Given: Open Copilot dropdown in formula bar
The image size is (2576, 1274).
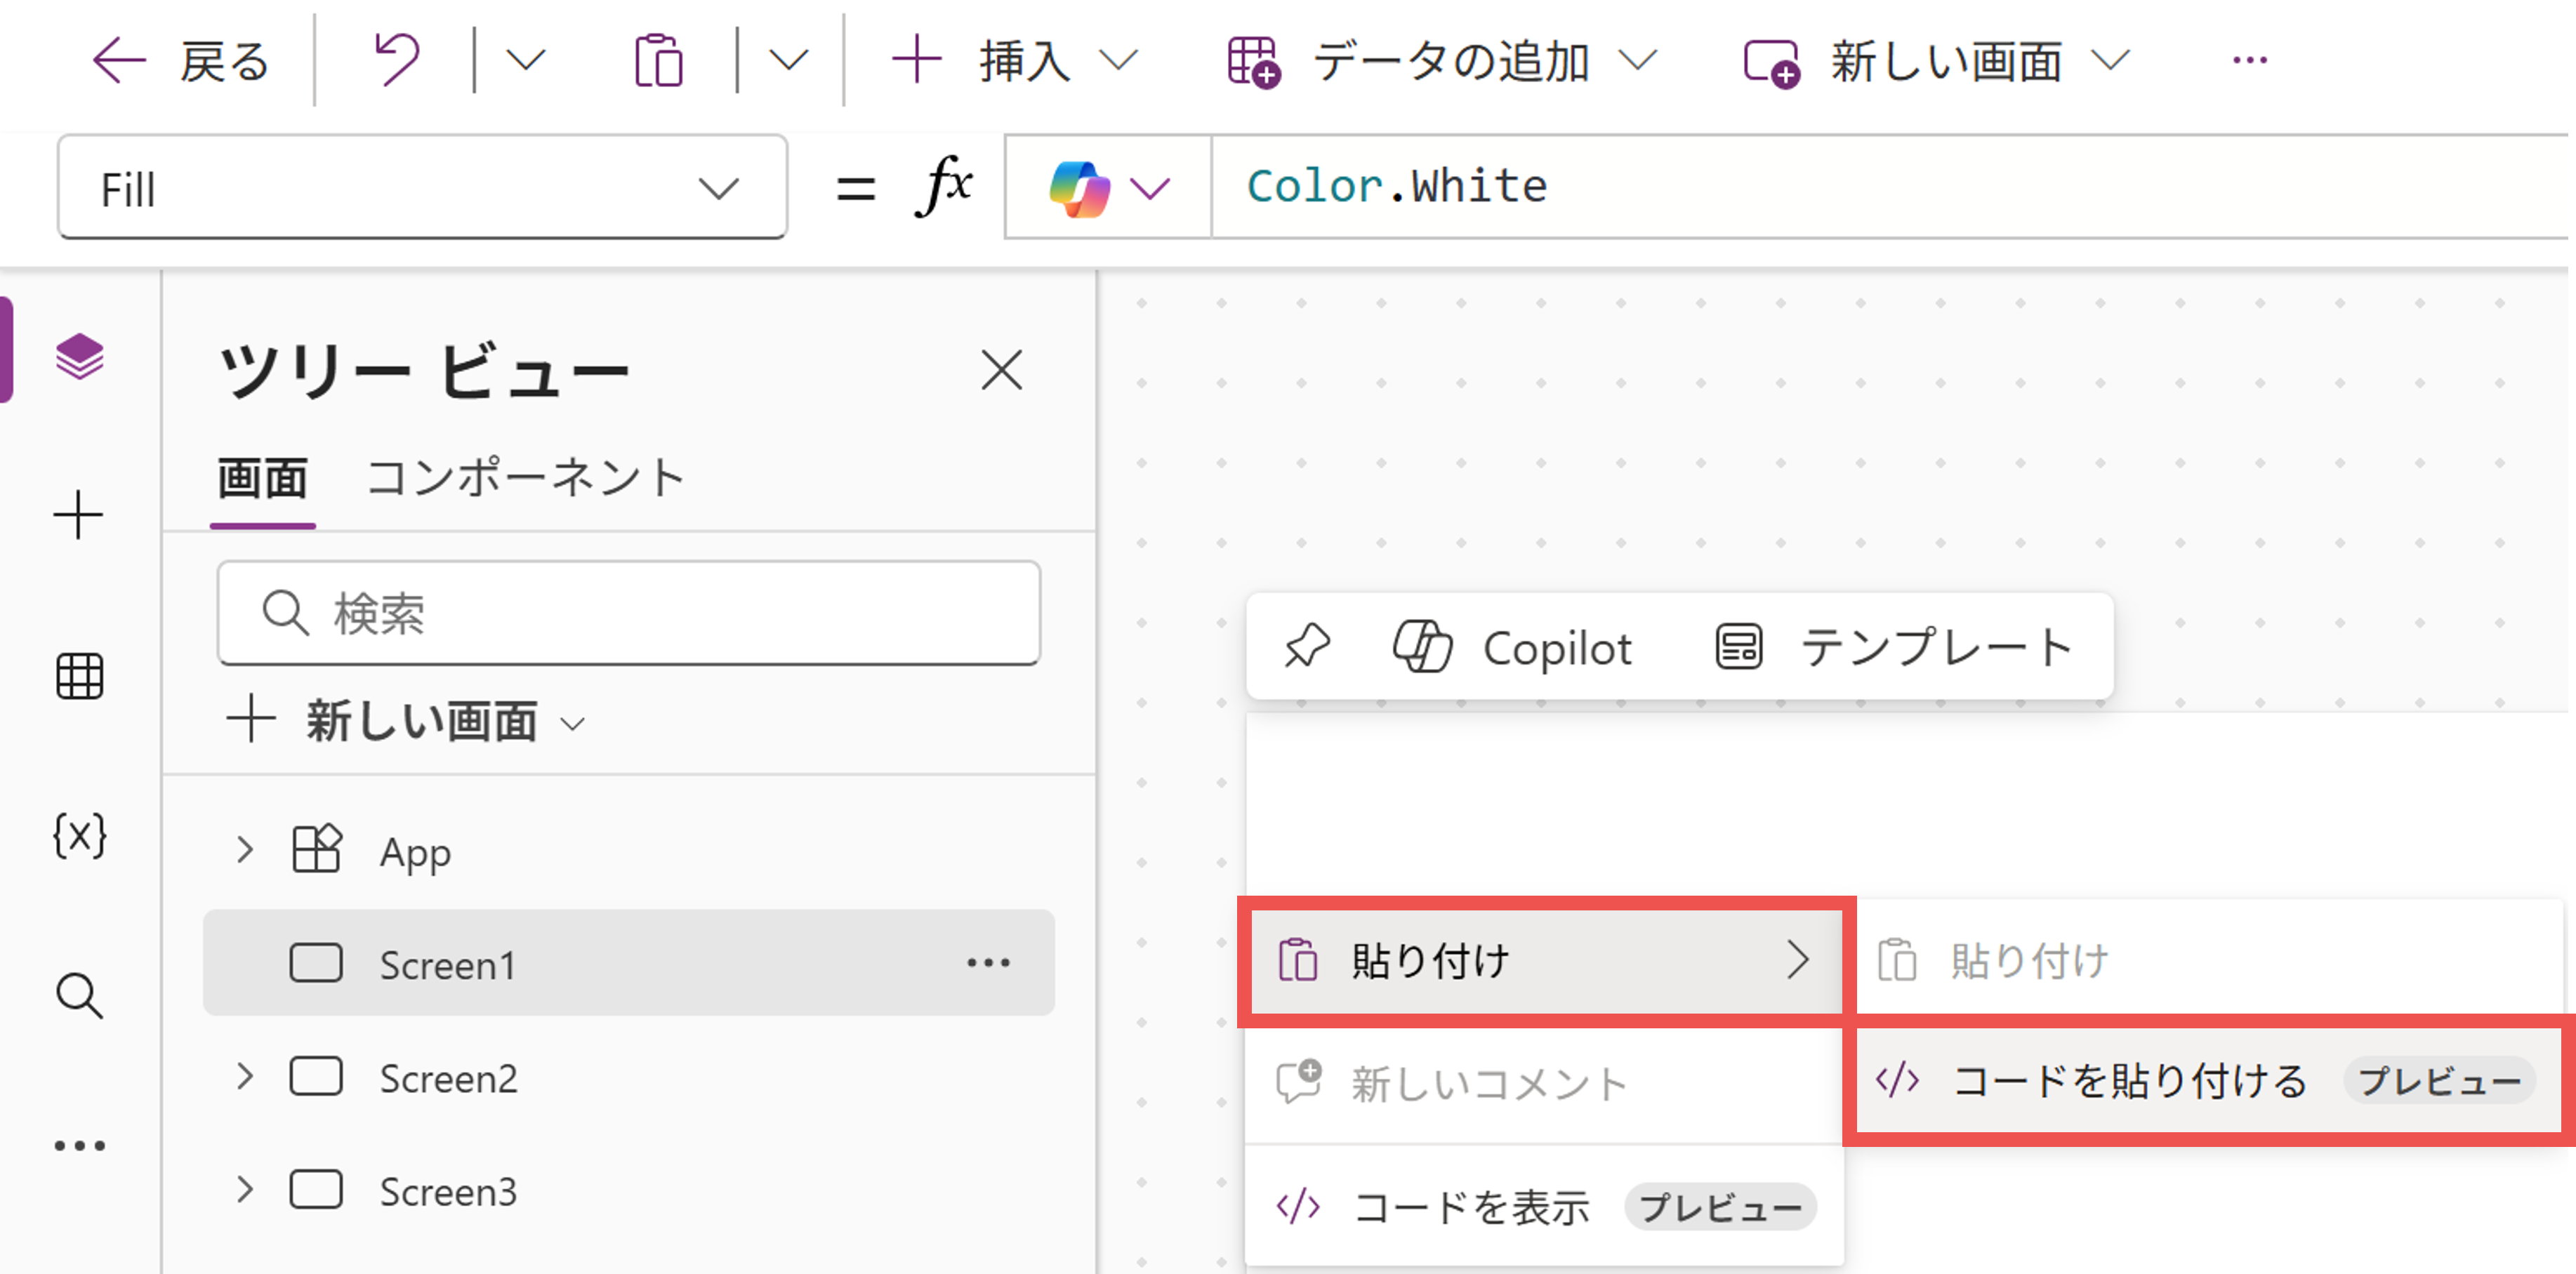Looking at the screenshot, I should pos(1108,188).
